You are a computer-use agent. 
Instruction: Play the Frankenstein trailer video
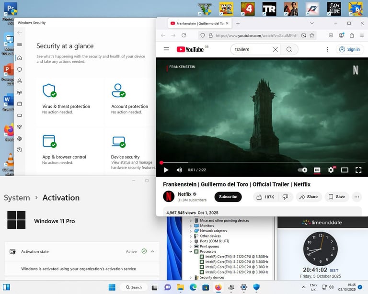(166, 170)
